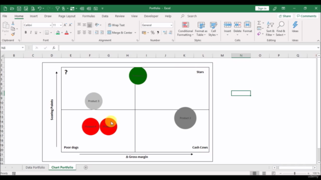Switch to the Formulas tab

[89, 16]
